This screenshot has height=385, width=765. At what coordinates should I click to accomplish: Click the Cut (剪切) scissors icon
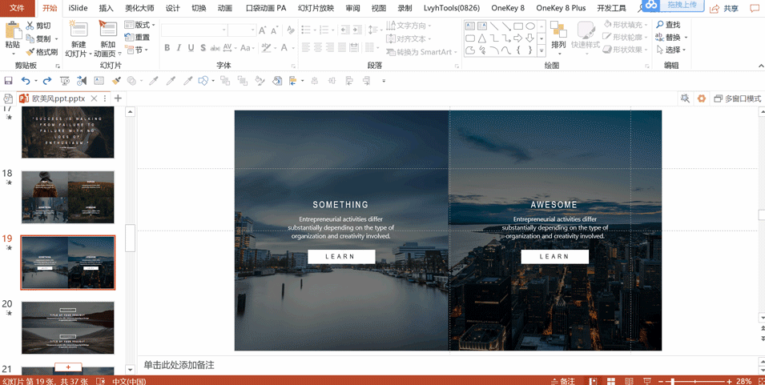tap(30, 26)
